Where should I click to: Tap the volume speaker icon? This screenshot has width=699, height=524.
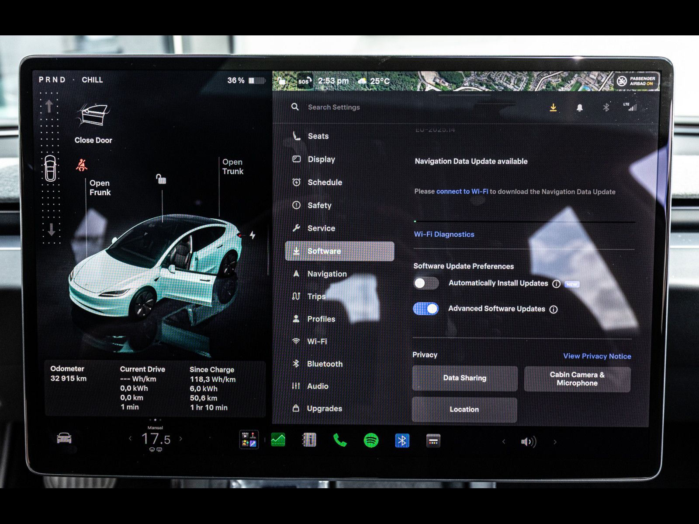[529, 442]
